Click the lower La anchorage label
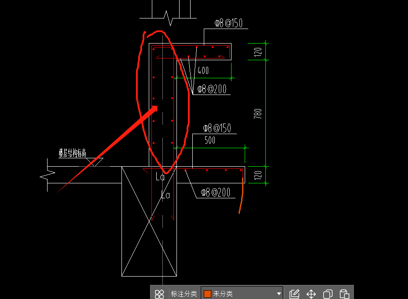Image resolution: width=408 pixels, height=299 pixels. pos(165,195)
